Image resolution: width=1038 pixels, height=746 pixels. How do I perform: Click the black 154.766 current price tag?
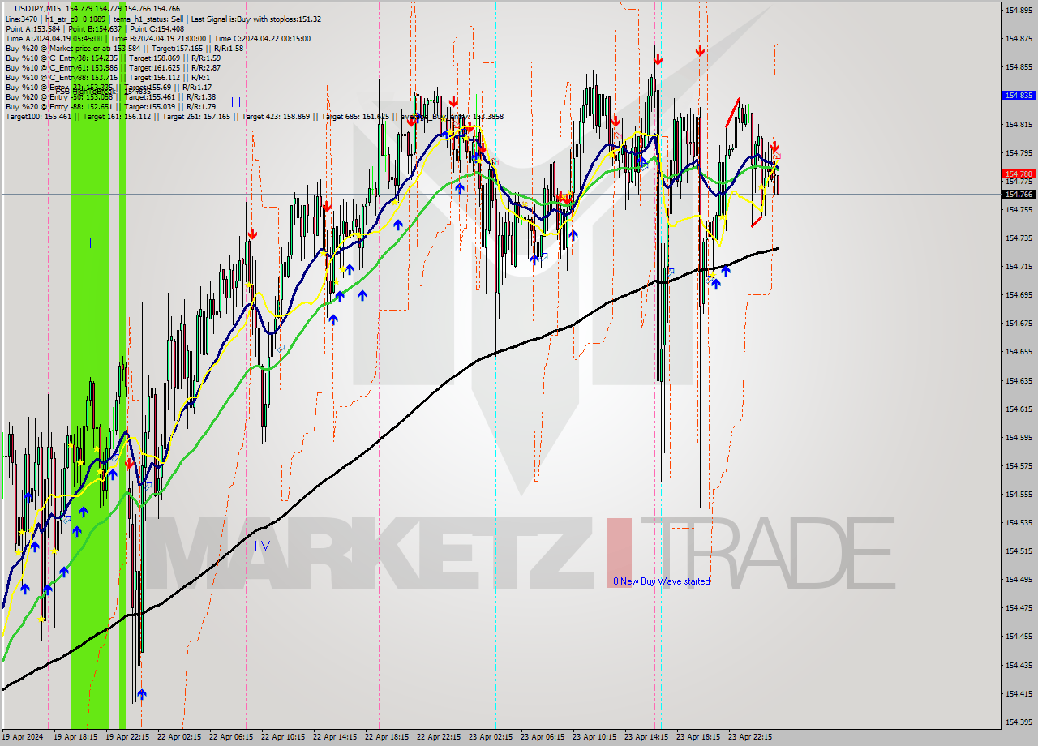1019,194
